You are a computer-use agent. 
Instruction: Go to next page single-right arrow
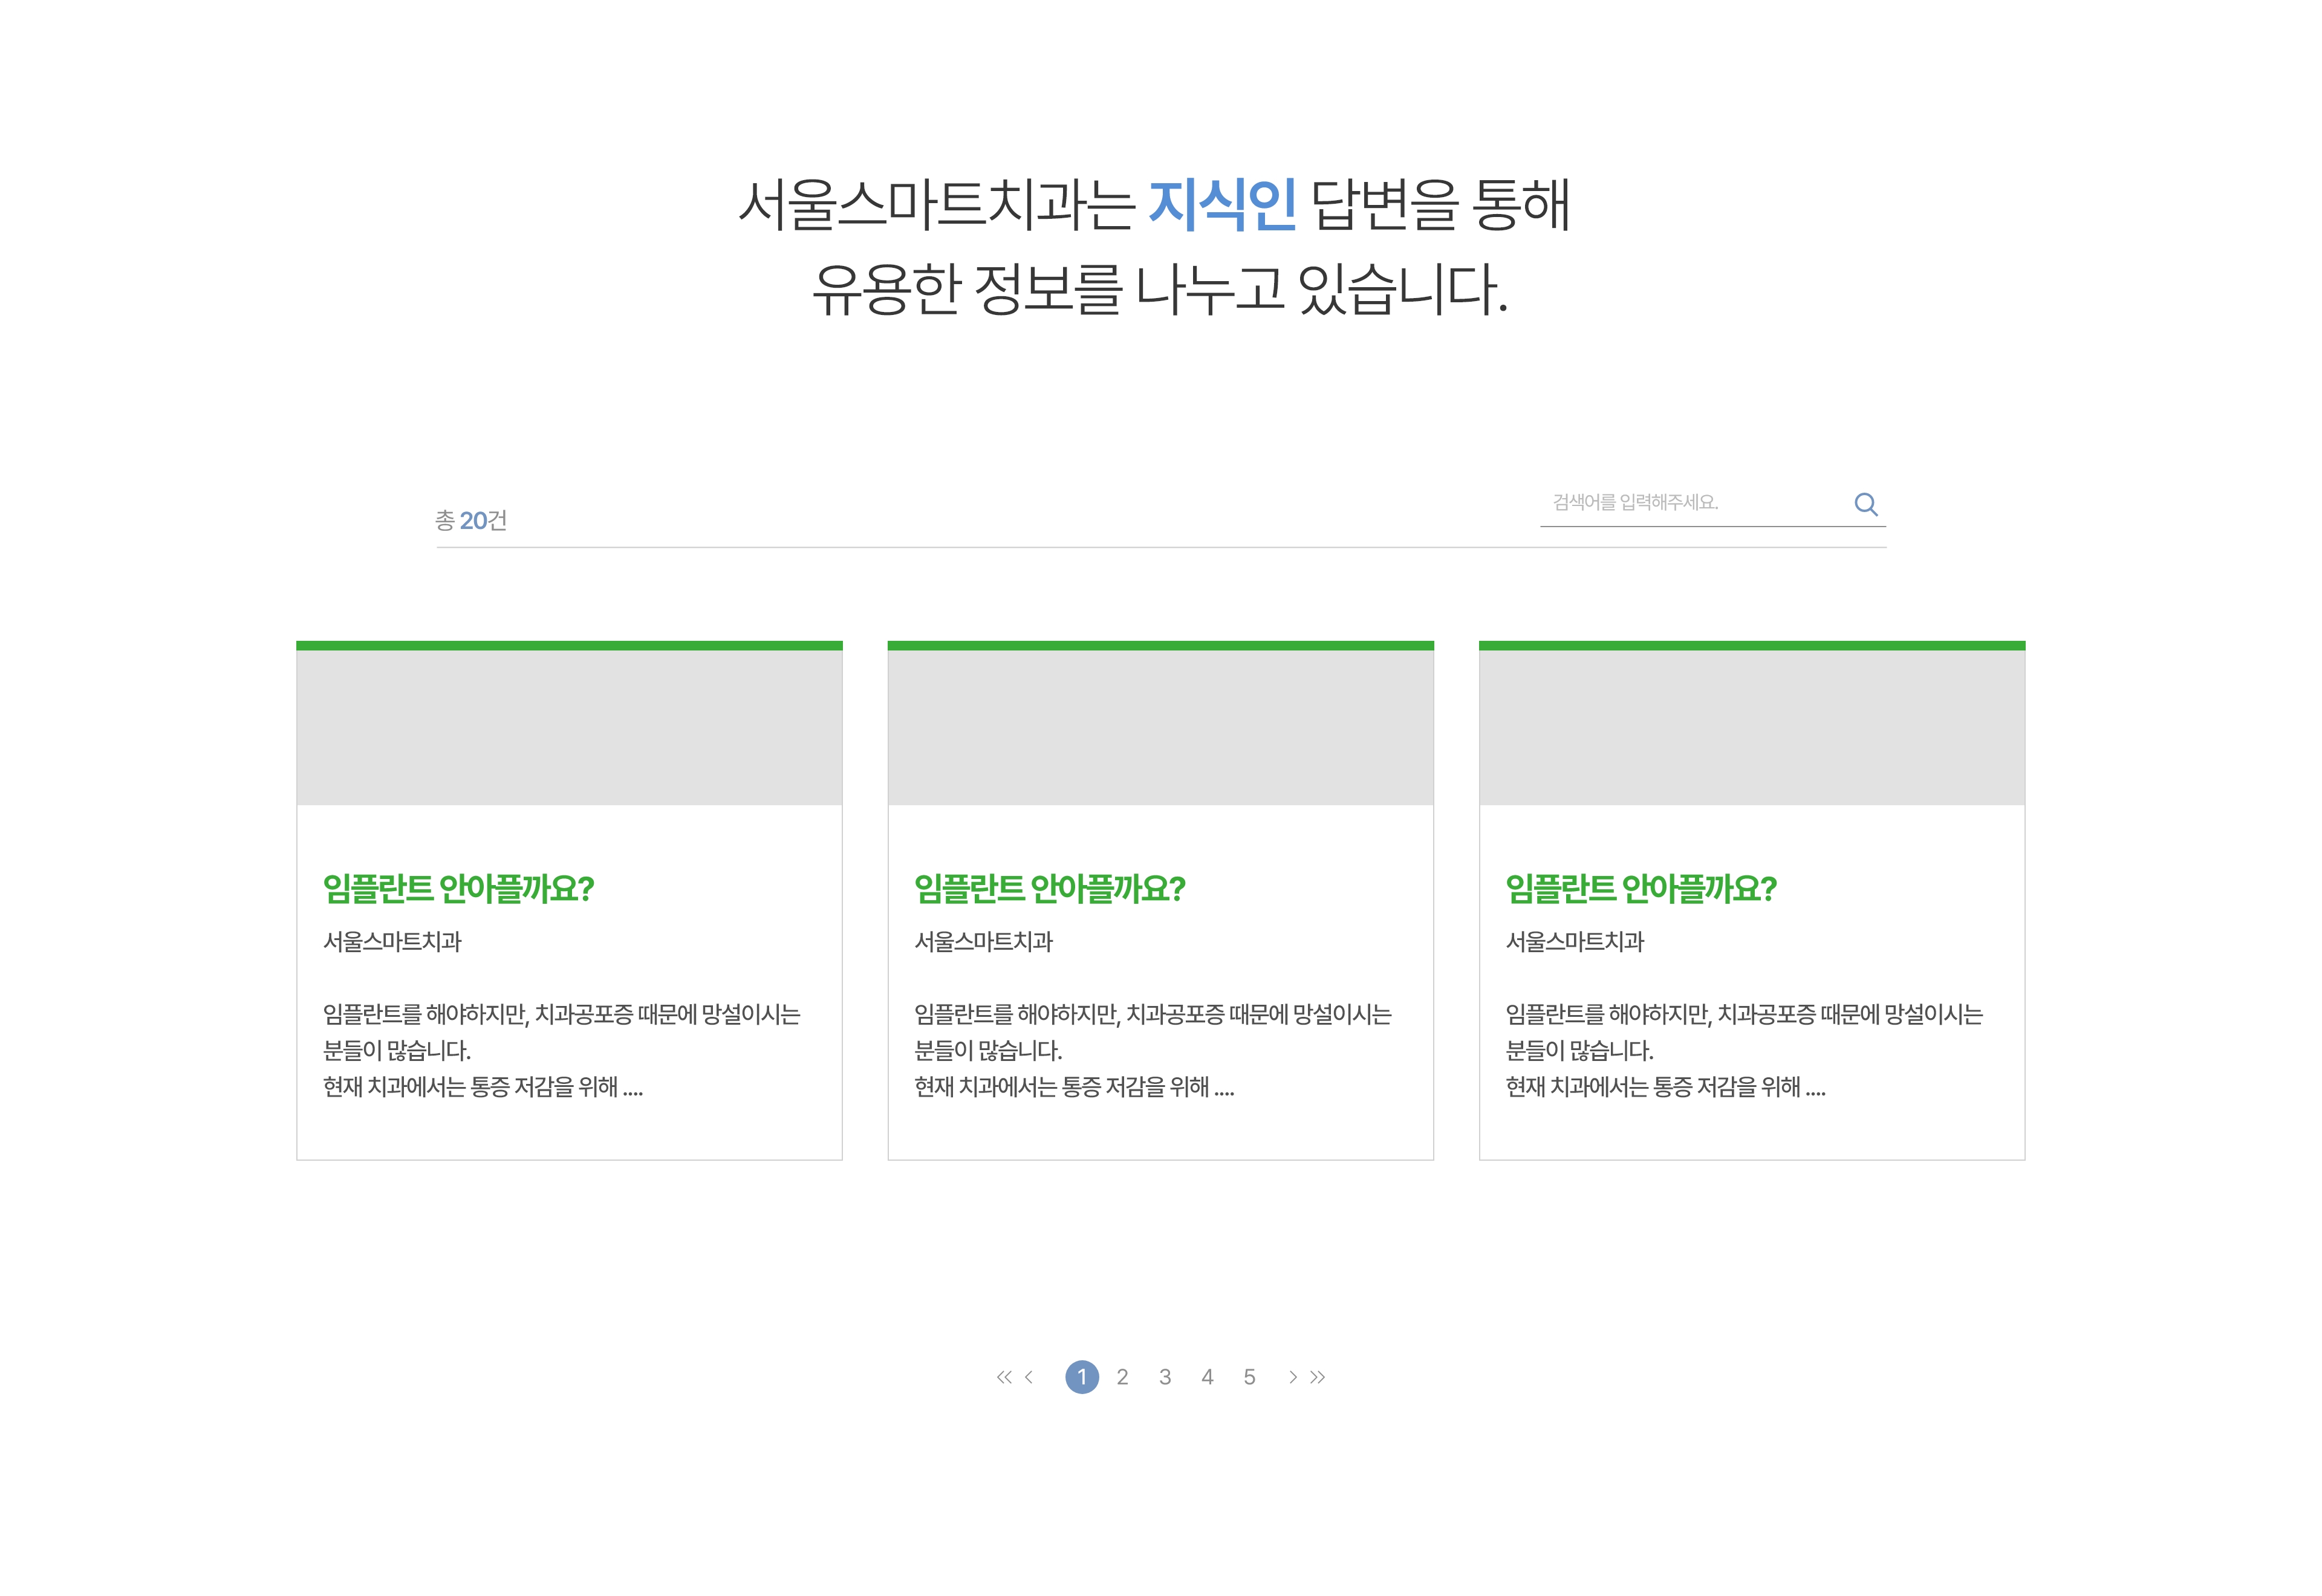1292,1377
